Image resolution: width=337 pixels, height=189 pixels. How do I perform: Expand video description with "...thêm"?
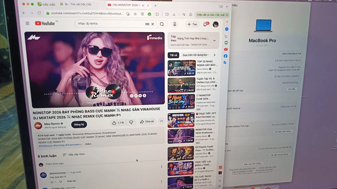coord(88,144)
